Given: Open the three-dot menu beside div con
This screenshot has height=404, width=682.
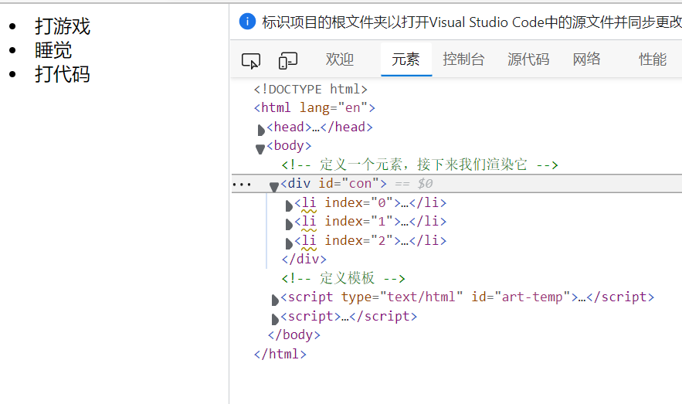Looking at the screenshot, I should [x=242, y=185].
